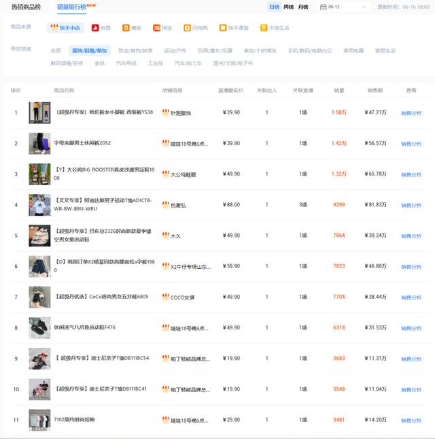Filter category by 运动/户外
Screen dimensions: 435x439
pos(175,50)
